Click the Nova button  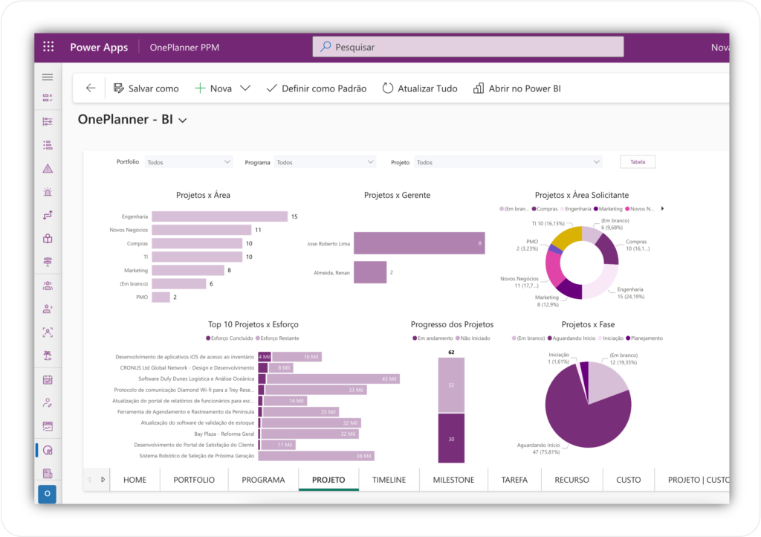pyautogui.click(x=213, y=89)
